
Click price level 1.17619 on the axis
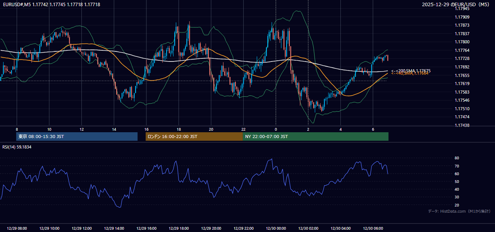(462, 84)
